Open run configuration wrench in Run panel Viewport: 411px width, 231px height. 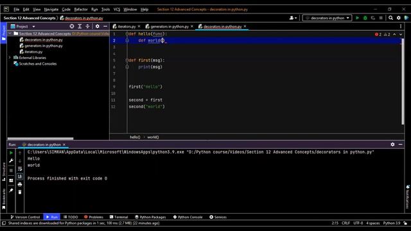pos(11,160)
